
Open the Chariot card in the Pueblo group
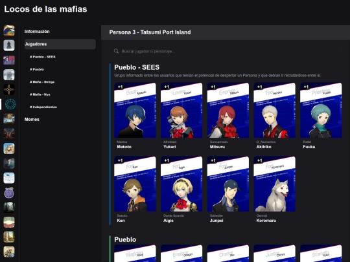pos(228,254)
